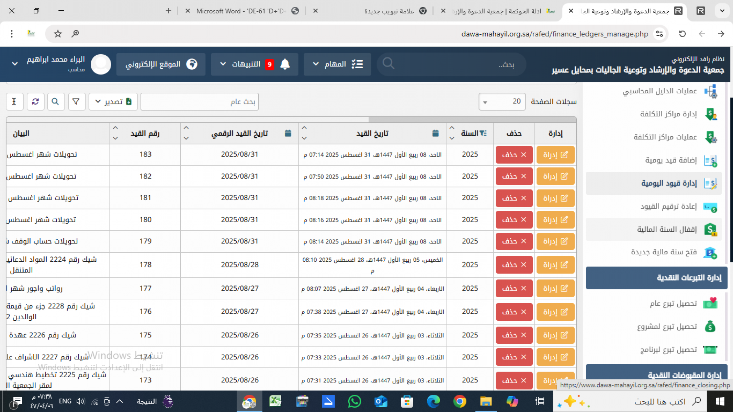Click the بحث عام search field
The height and width of the screenshot is (412, 733).
[x=199, y=102]
